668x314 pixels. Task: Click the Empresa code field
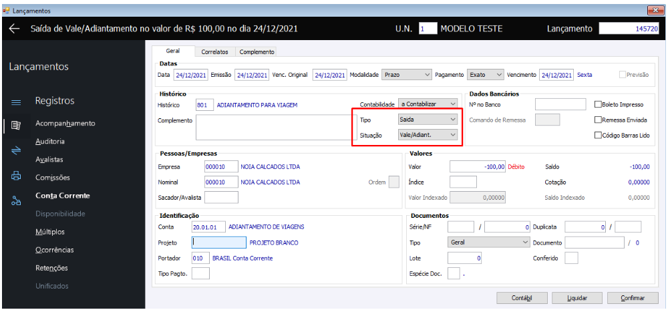[x=221, y=166]
